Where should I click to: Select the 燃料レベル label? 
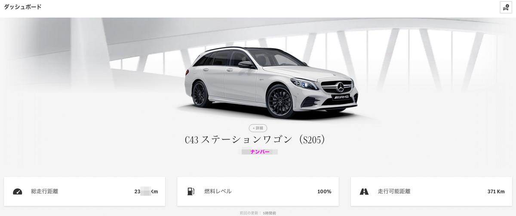pos(218,191)
